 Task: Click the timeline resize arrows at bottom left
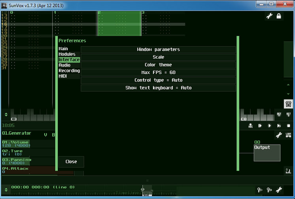pyautogui.click(x=6, y=190)
